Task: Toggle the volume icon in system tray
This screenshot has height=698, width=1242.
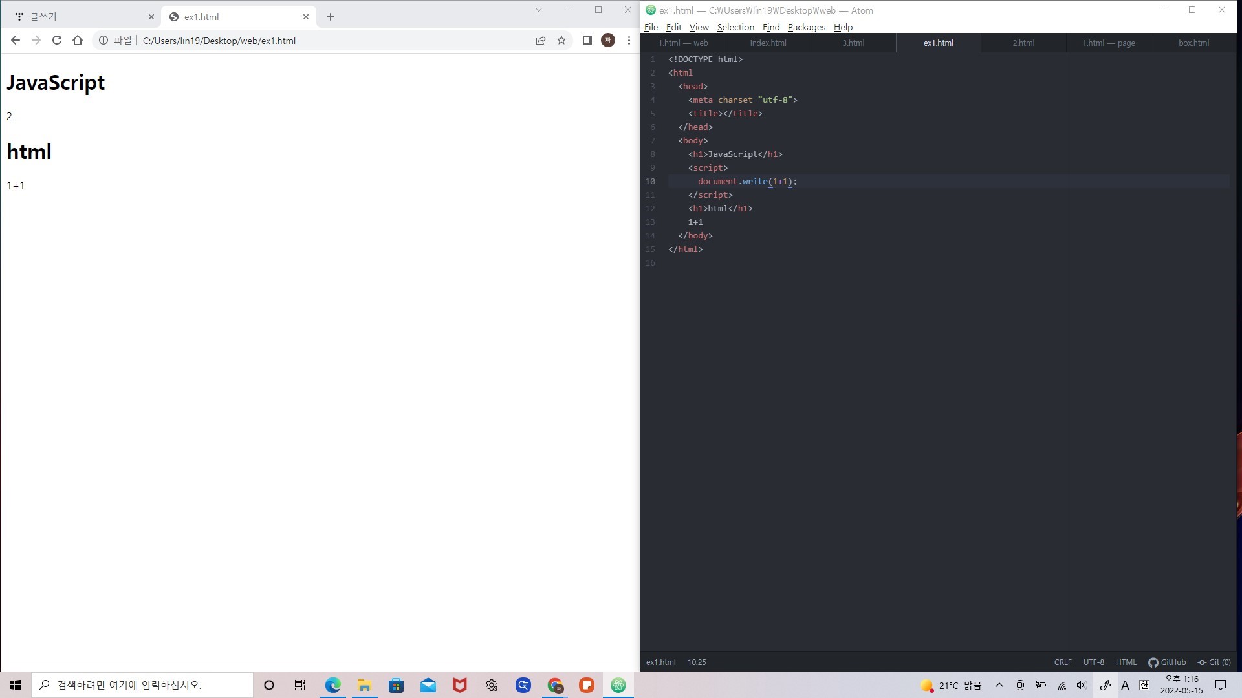Action: coord(1082,685)
